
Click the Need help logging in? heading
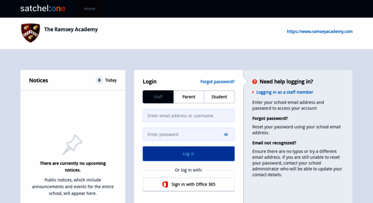coord(286,82)
